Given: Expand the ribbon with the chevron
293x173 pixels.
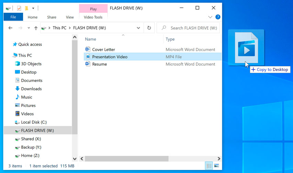Looking at the screenshot, I should (x=210, y=17).
